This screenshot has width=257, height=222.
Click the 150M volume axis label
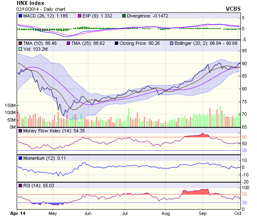point(10,106)
